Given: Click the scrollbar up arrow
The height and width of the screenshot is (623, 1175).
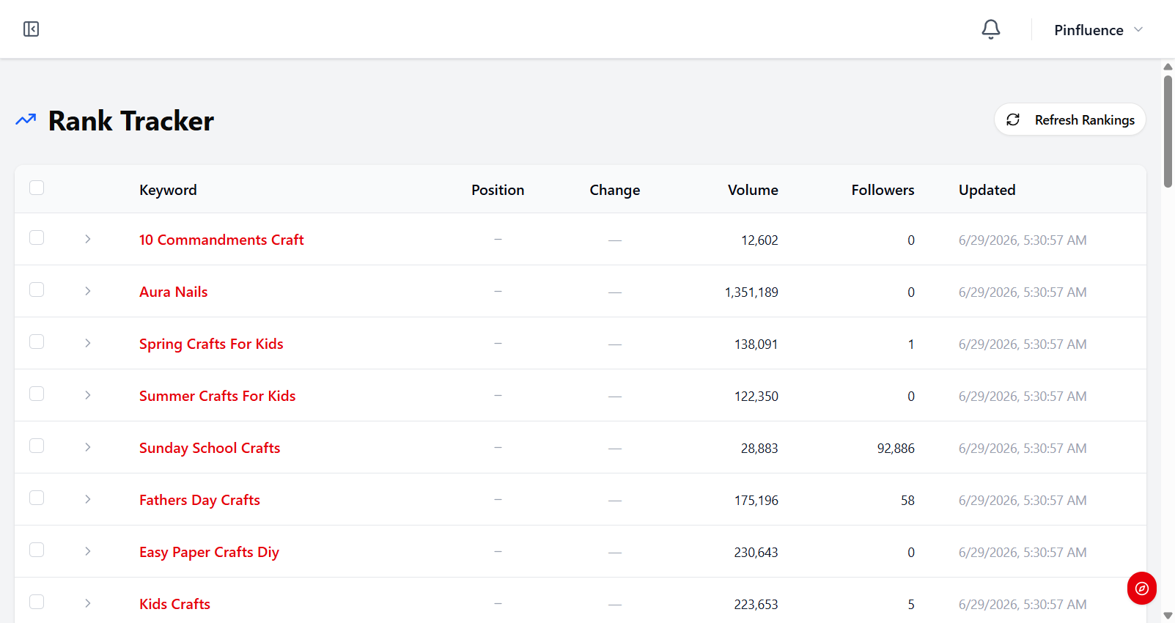Looking at the screenshot, I should 1168,67.
